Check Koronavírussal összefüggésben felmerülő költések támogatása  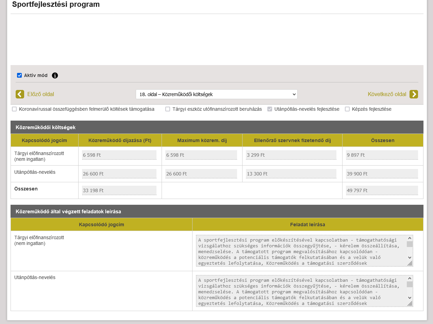click(14, 109)
